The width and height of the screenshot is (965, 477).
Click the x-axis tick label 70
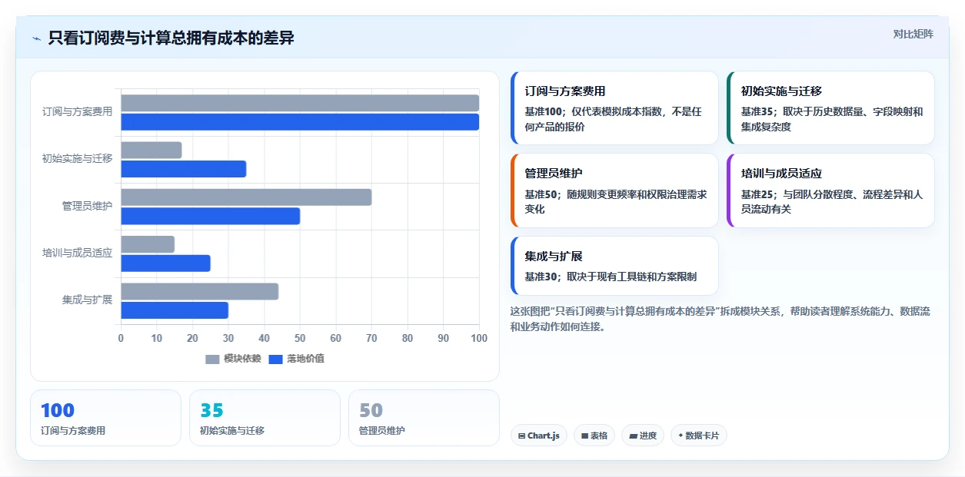[x=371, y=339]
